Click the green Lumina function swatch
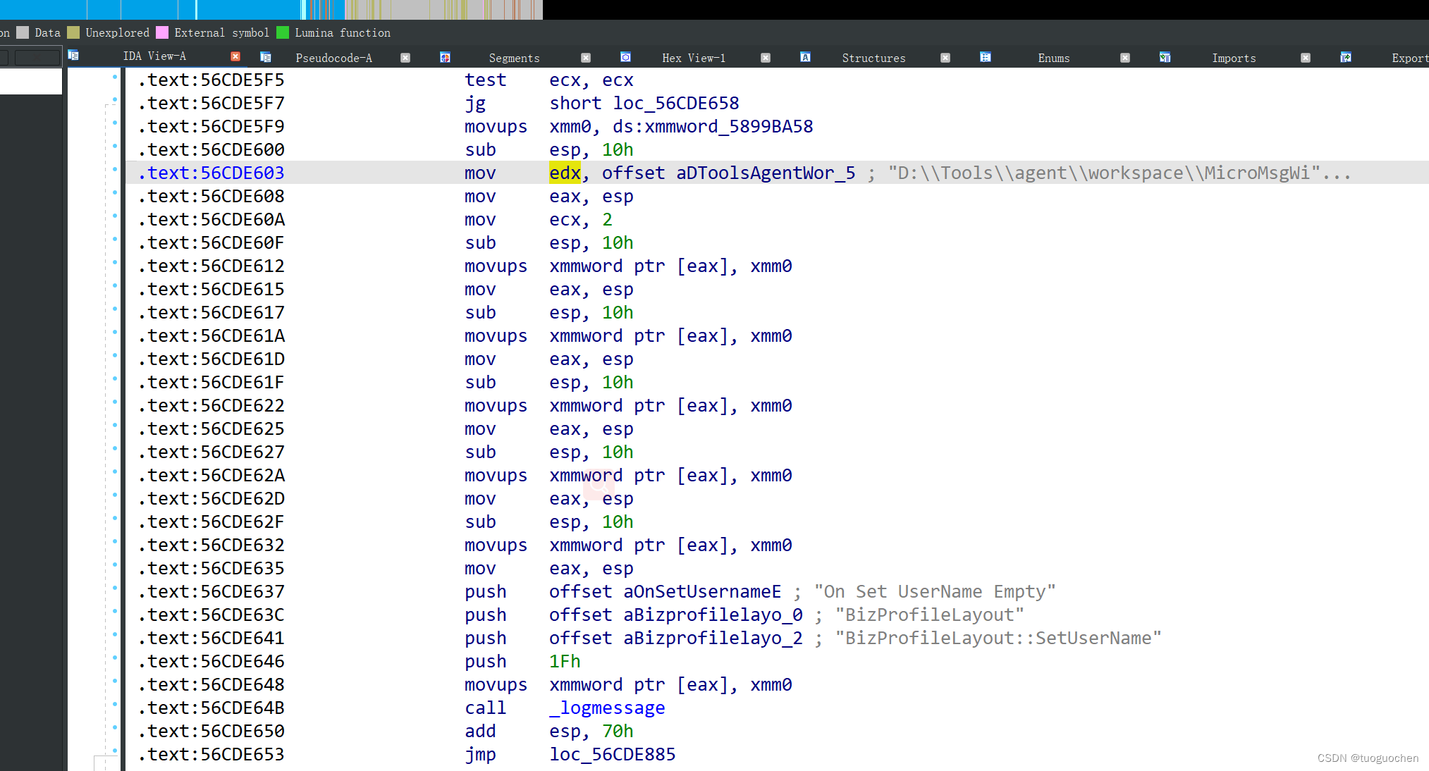This screenshot has height=771, width=1429. [283, 32]
